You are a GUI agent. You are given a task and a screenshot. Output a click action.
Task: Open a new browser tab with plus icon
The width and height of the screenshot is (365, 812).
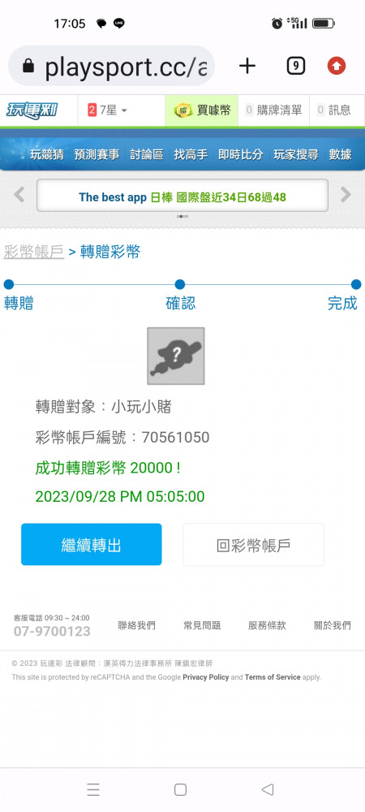click(x=247, y=66)
